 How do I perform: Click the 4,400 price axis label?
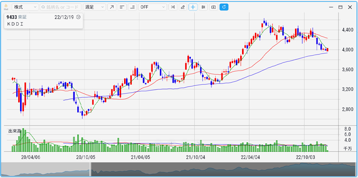[x=347, y=30]
